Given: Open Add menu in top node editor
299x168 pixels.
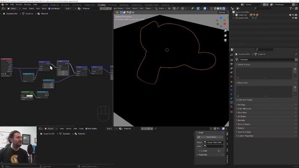Looking at the screenshot, I should point(38,8).
